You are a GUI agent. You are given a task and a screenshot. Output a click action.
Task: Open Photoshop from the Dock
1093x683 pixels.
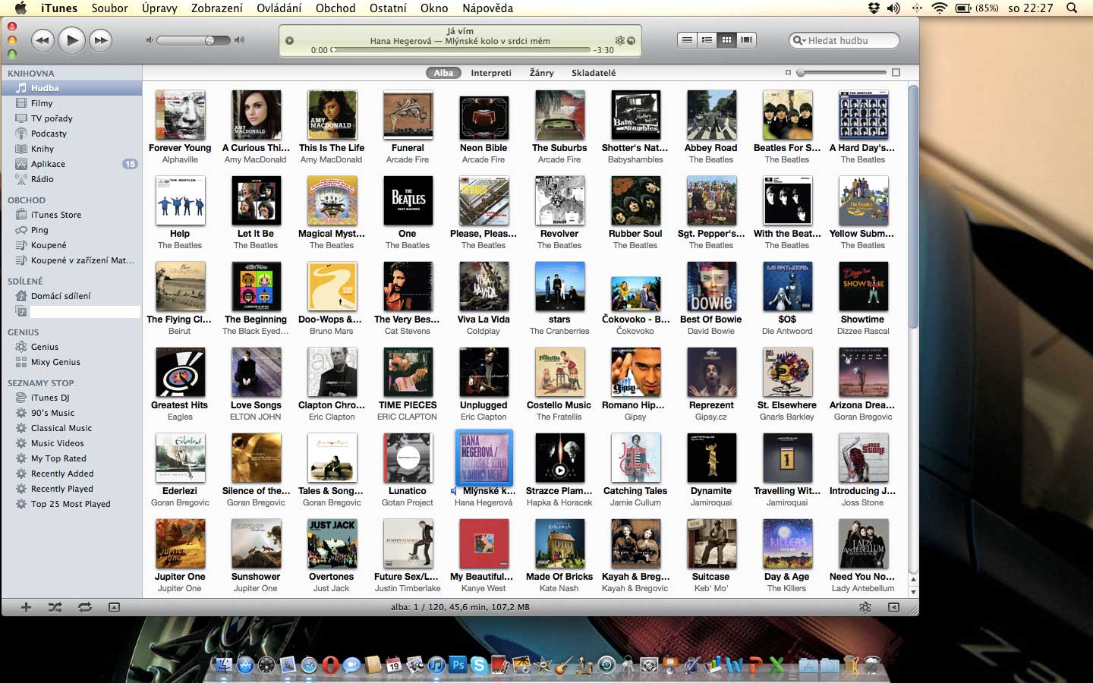[458, 665]
